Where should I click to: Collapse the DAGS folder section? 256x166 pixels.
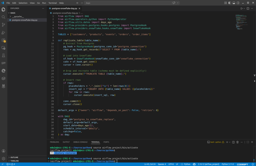pos(27,13)
